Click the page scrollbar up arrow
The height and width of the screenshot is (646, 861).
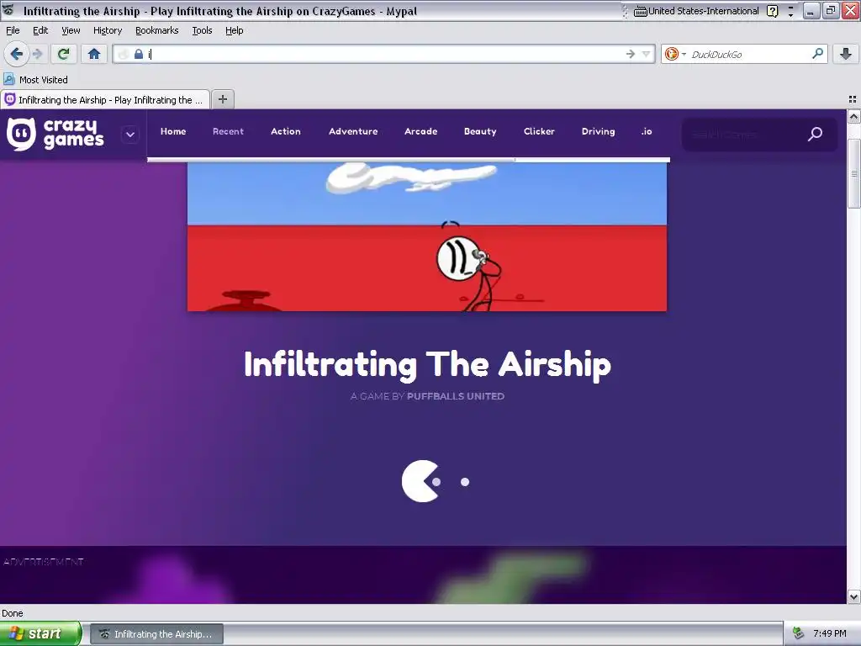click(x=854, y=116)
